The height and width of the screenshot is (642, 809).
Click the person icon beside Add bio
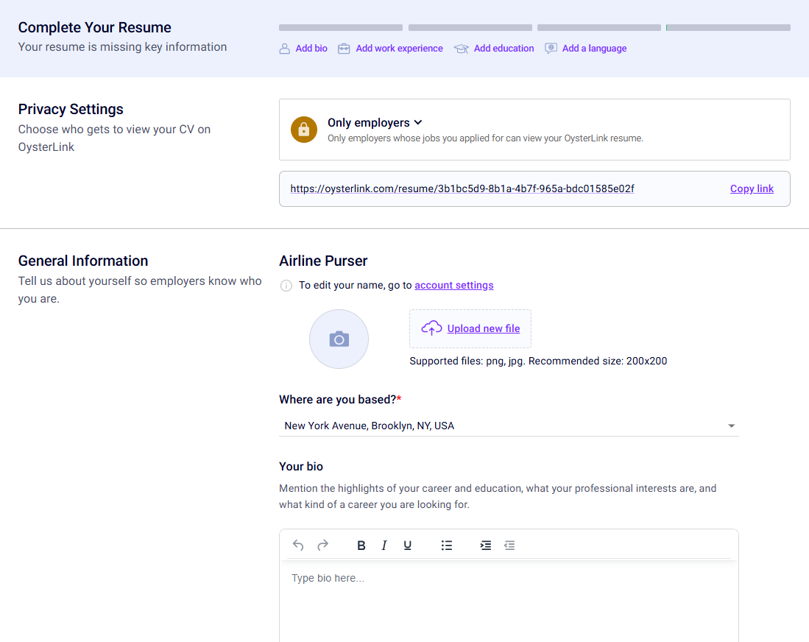click(x=284, y=49)
